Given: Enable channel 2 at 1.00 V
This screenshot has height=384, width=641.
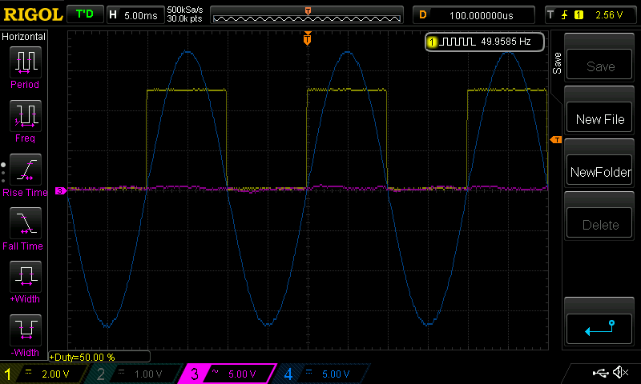Looking at the screenshot, I should coord(136,374).
